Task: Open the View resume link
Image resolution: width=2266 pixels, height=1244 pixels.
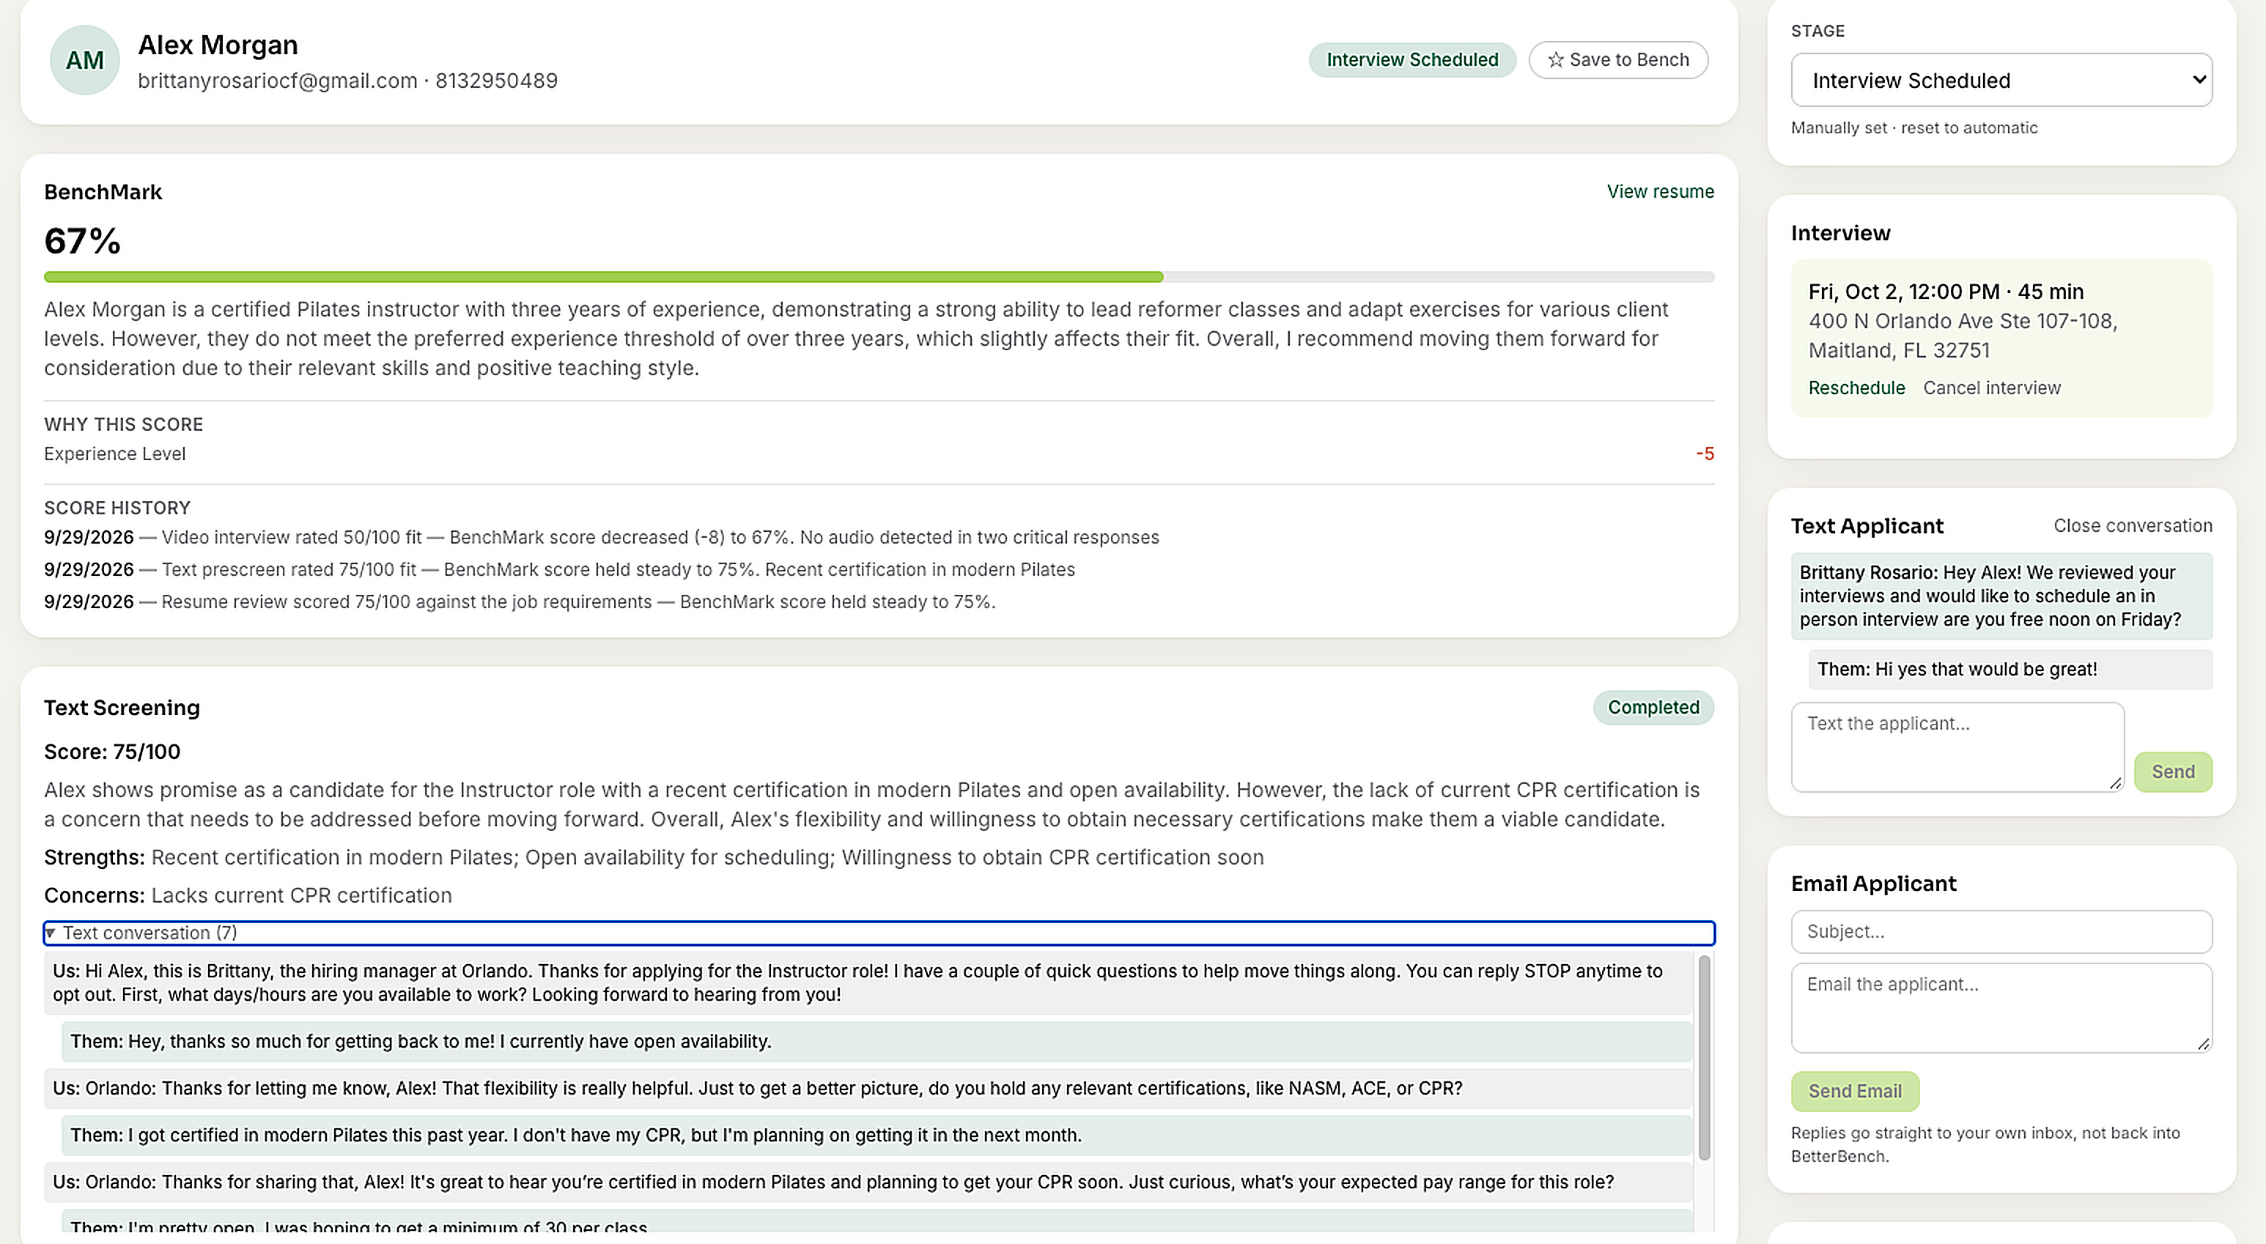Action: (x=1660, y=192)
